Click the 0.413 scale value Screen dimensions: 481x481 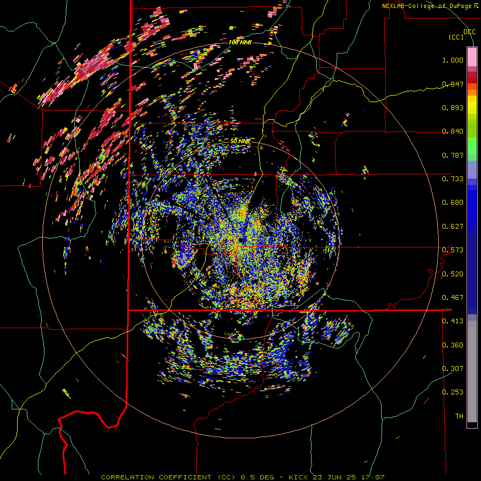pos(453,321)
